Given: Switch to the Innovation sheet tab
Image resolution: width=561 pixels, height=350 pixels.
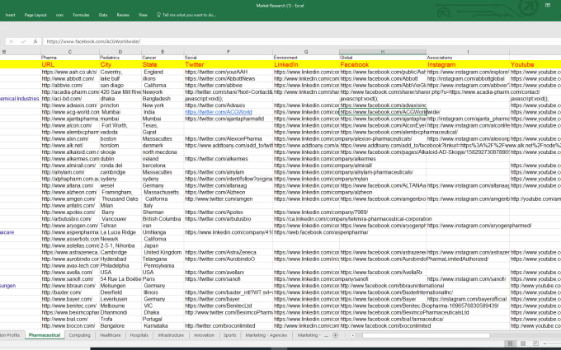Looking at the screenshot, I should coord(205,335).
